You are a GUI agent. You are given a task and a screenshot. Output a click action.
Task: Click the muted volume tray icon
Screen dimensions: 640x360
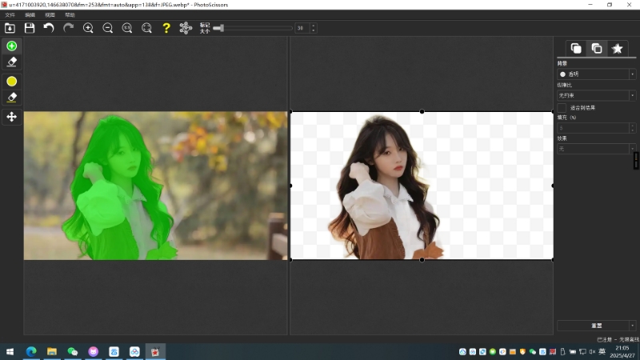(x=592, y=351)
